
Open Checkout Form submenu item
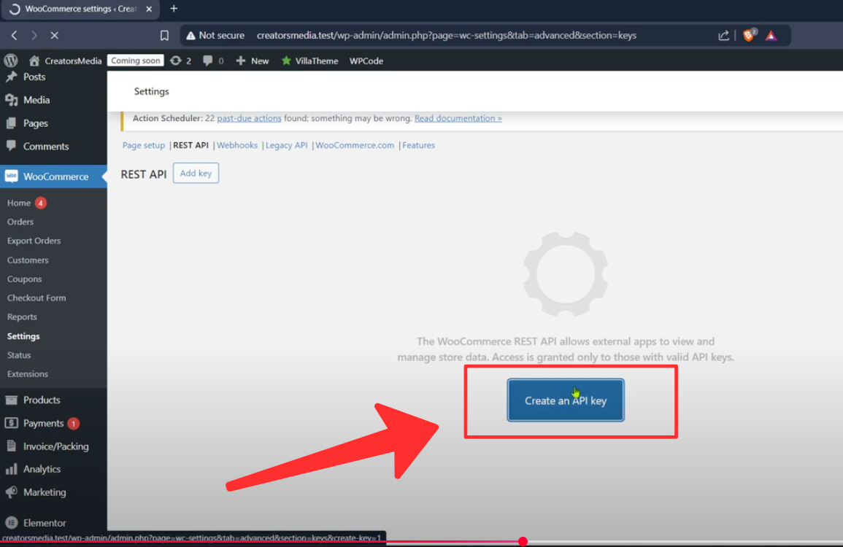tap(36, 298)
